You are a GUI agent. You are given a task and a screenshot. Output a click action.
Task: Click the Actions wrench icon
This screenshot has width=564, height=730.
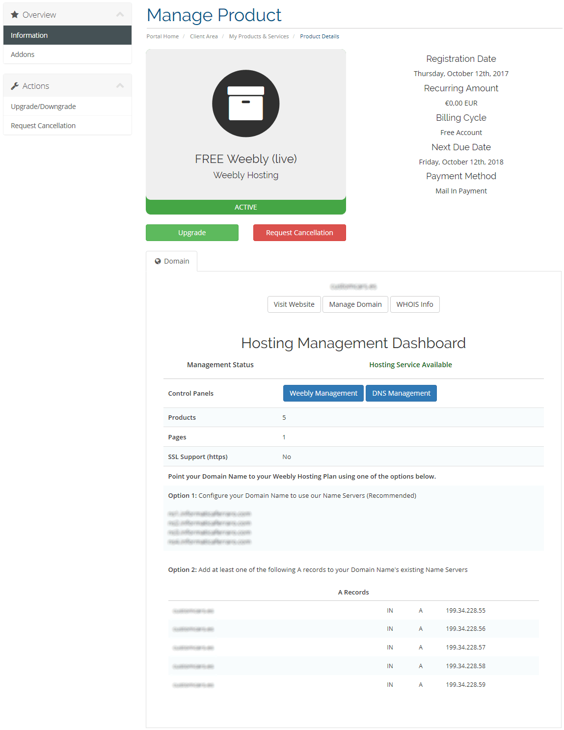click(15, 86)
